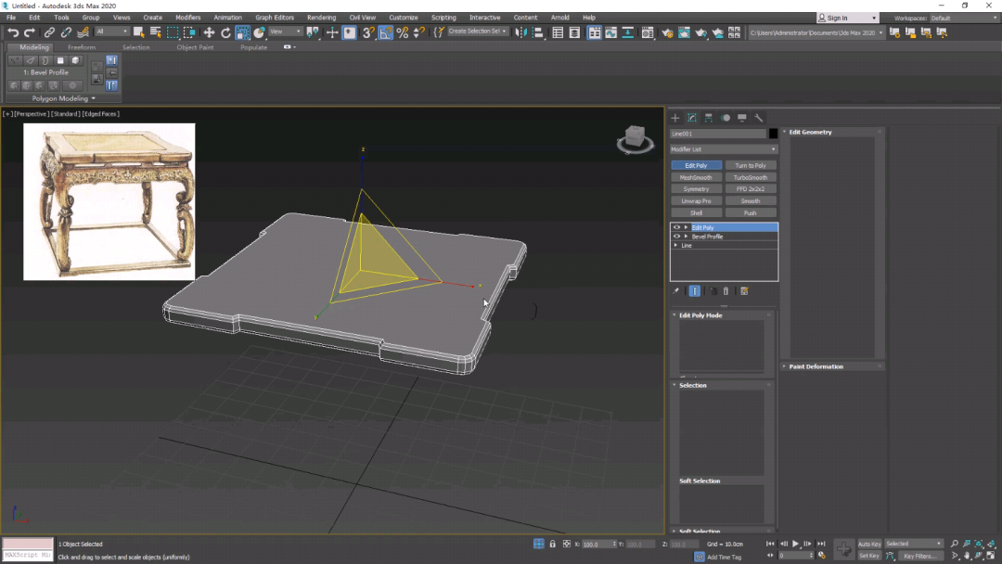Click the TurboSmooth modifier button
This screenshot has width=1002, height=564.
[751, 177]
